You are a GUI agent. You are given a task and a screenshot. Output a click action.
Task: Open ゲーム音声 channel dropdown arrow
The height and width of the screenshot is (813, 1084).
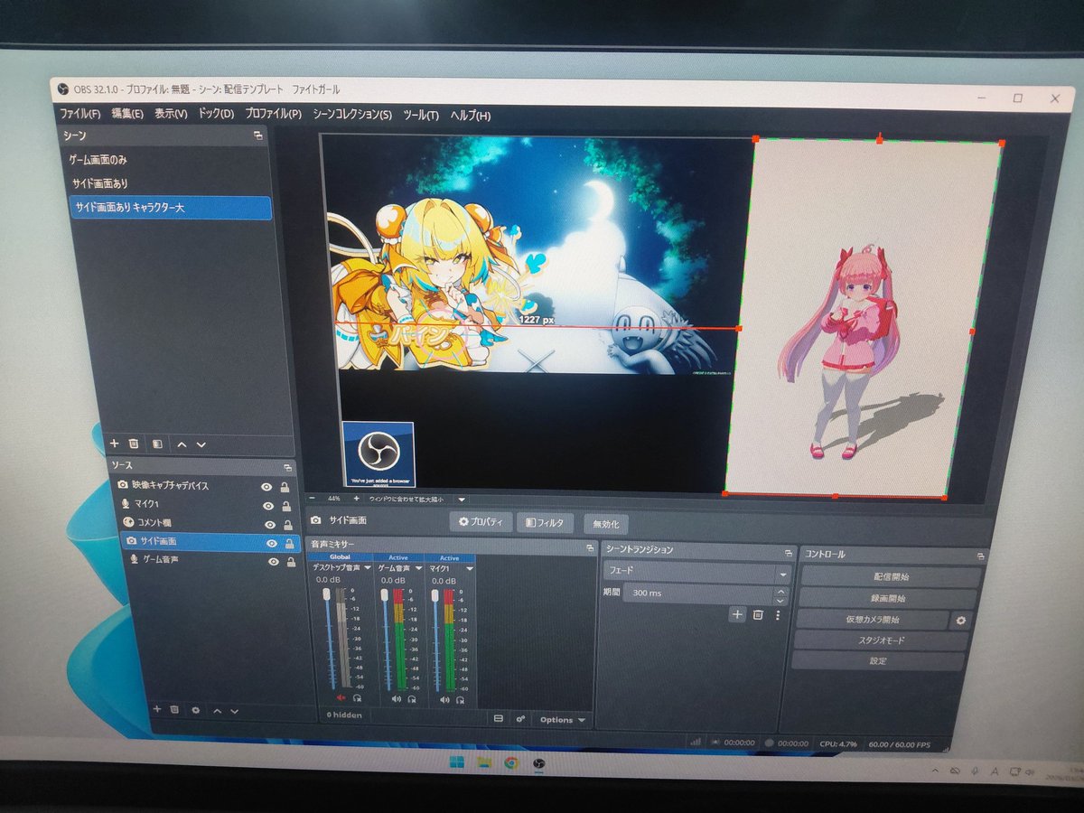coord(418,569)
